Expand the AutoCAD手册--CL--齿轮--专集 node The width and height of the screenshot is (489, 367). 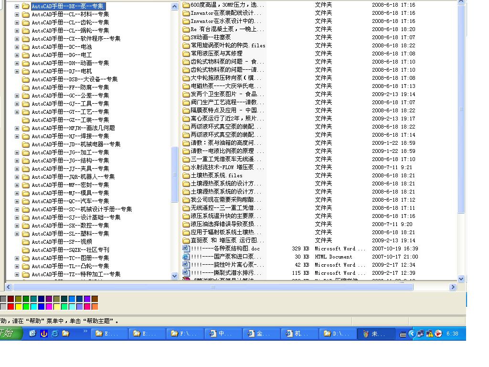[x=17, y=22]
